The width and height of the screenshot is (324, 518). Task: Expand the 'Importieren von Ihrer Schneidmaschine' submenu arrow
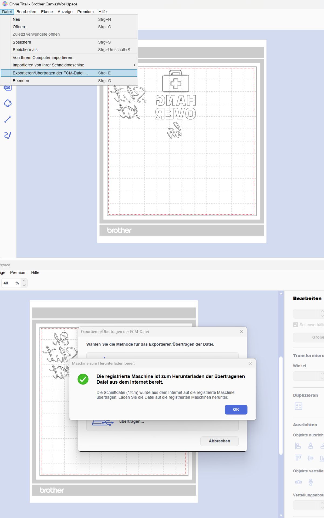(134, 65)
